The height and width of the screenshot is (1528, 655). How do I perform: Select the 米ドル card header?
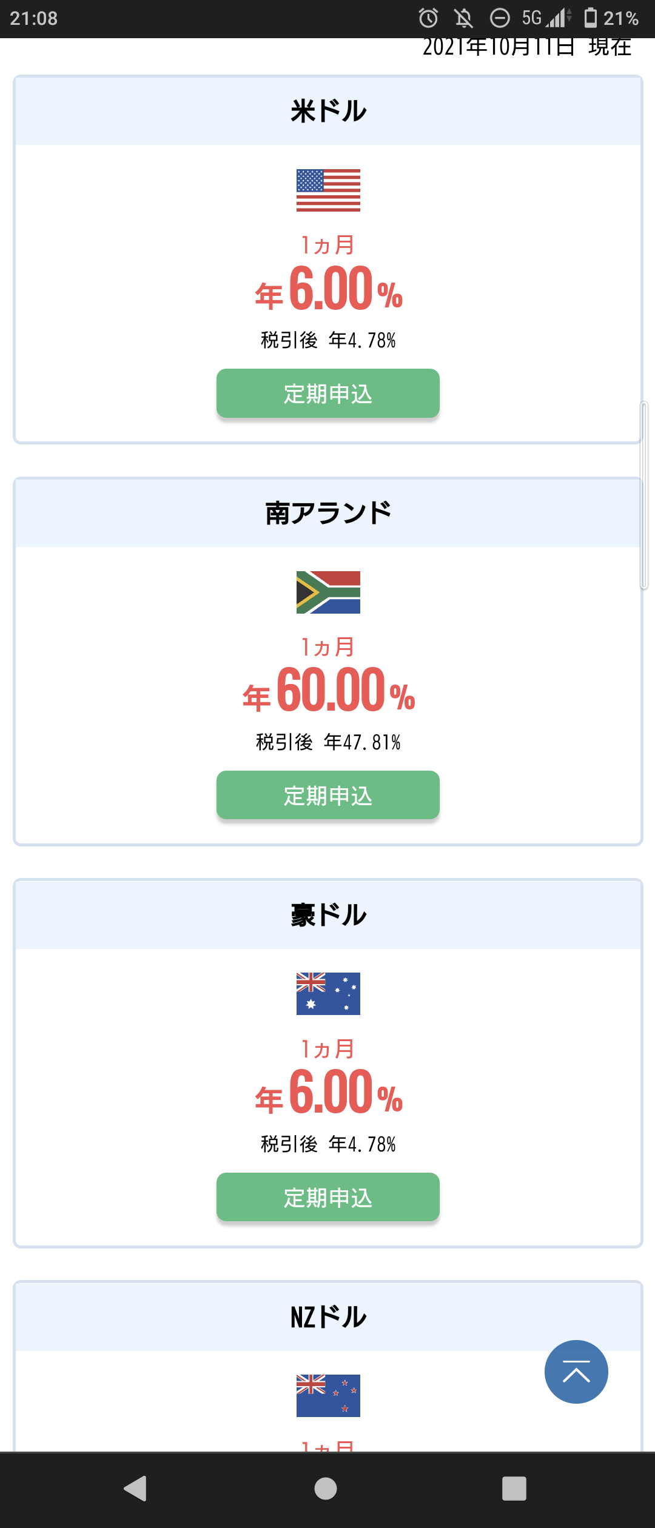coord(328,111)
